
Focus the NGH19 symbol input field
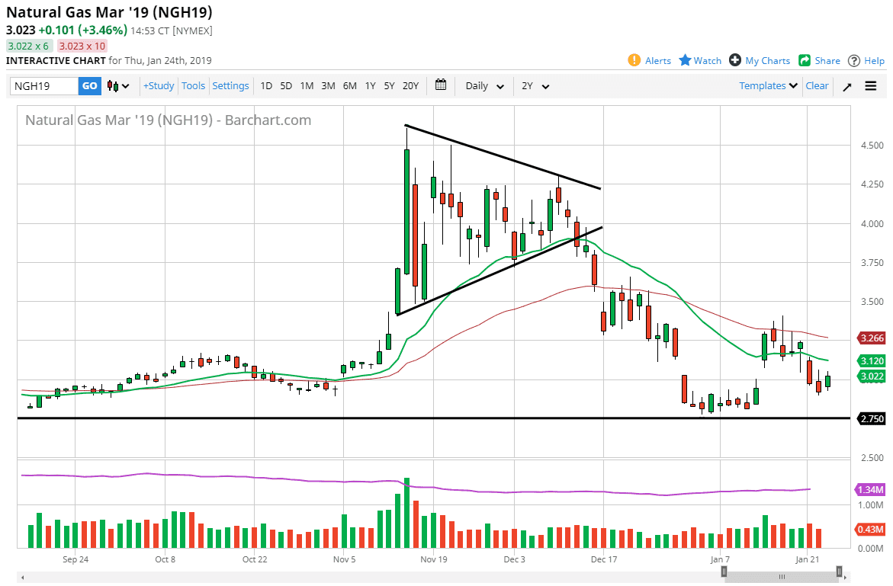(x=44, y=86)
